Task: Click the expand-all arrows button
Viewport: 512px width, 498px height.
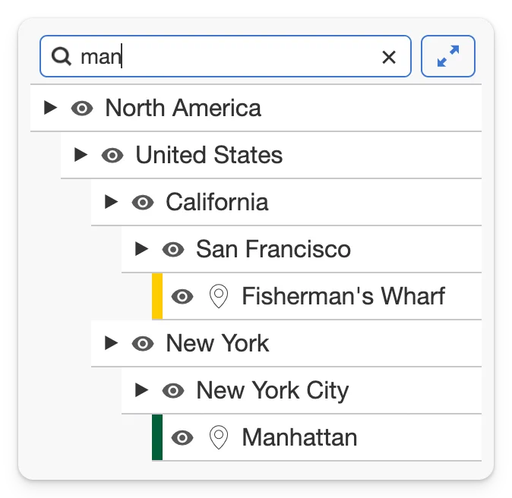Action: pos(448,56)
